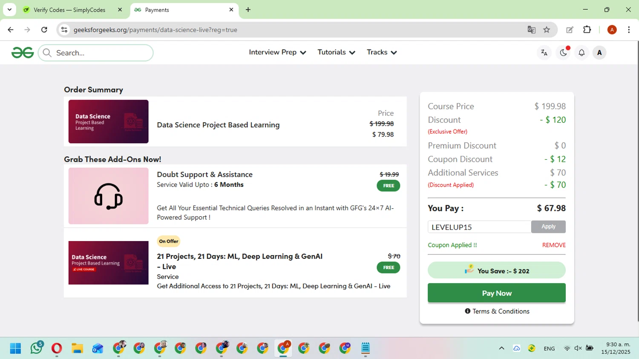
Task: Click the Data Science Project Based Learning title
Action: (218, 125)
